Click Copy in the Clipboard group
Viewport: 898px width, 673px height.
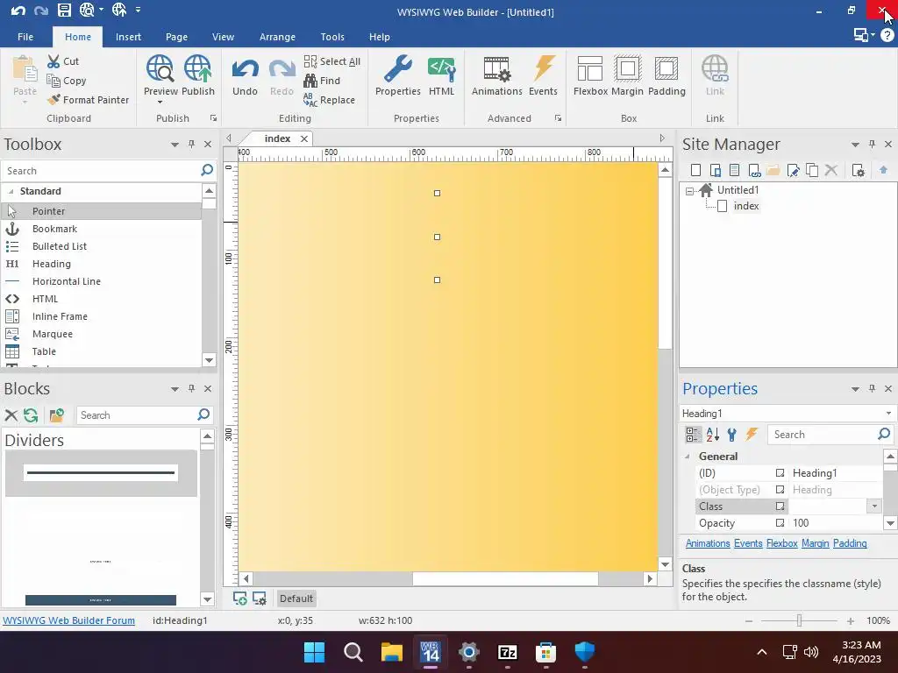(67, 81)
